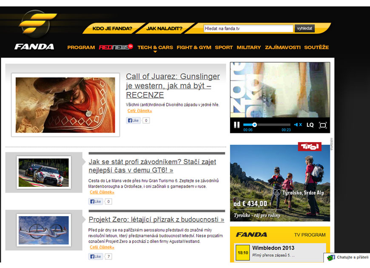The width and height of the screenshot is (370, 268).
Task: Go to the Military section
Action: click(x=248, y=48)
